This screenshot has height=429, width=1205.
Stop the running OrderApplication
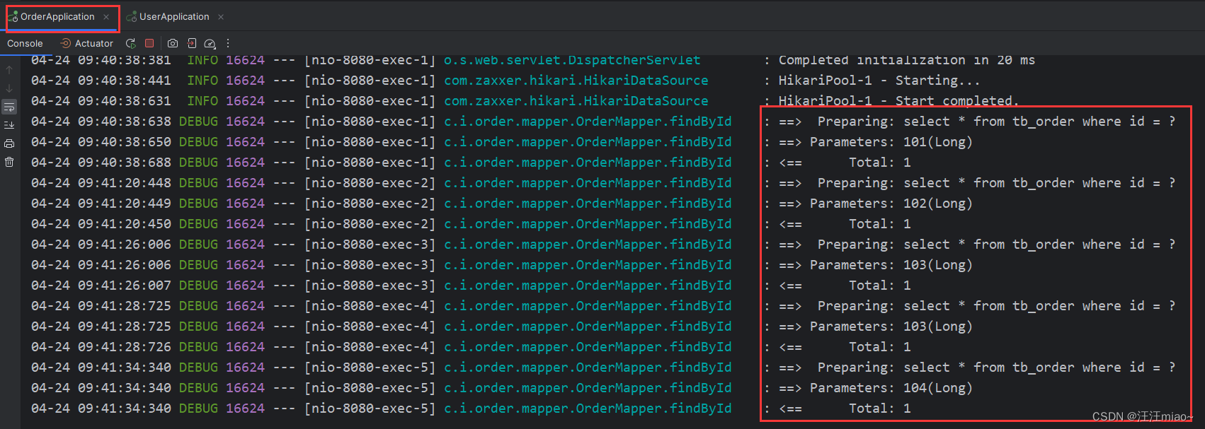coord(149,43)
